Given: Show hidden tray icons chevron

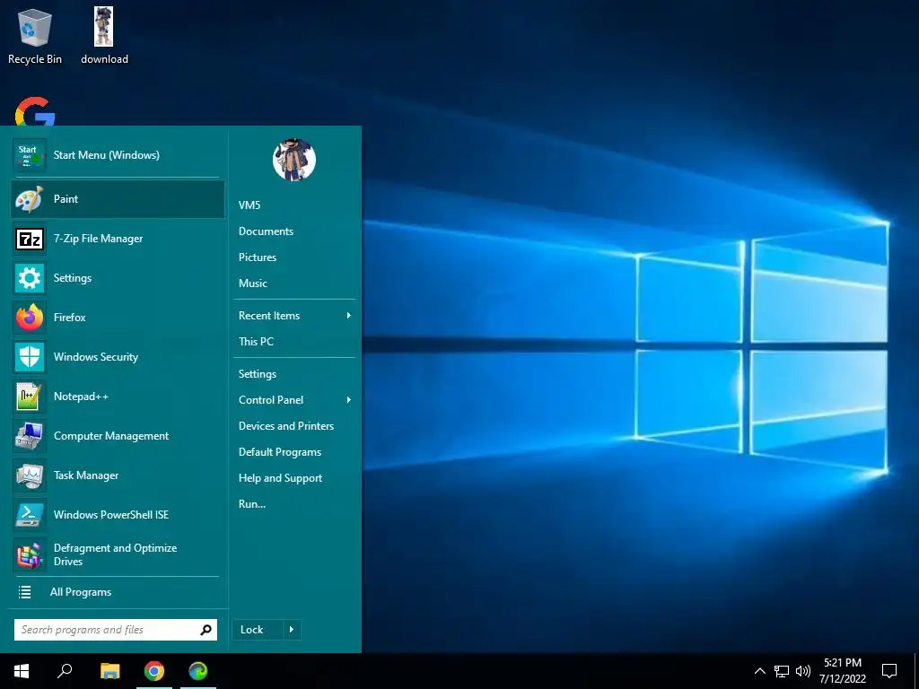Looking at the screenshot, I should click(x=759, y=671).
